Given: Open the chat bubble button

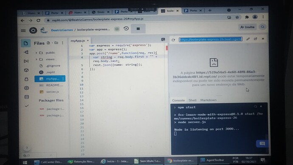Looking at the screenshot, I should 262,143.
